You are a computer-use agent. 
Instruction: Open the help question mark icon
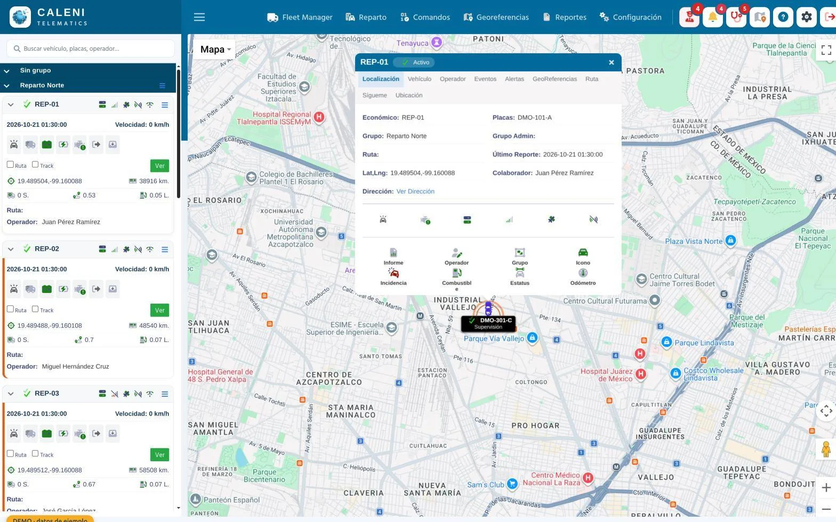tap(783, 17)
